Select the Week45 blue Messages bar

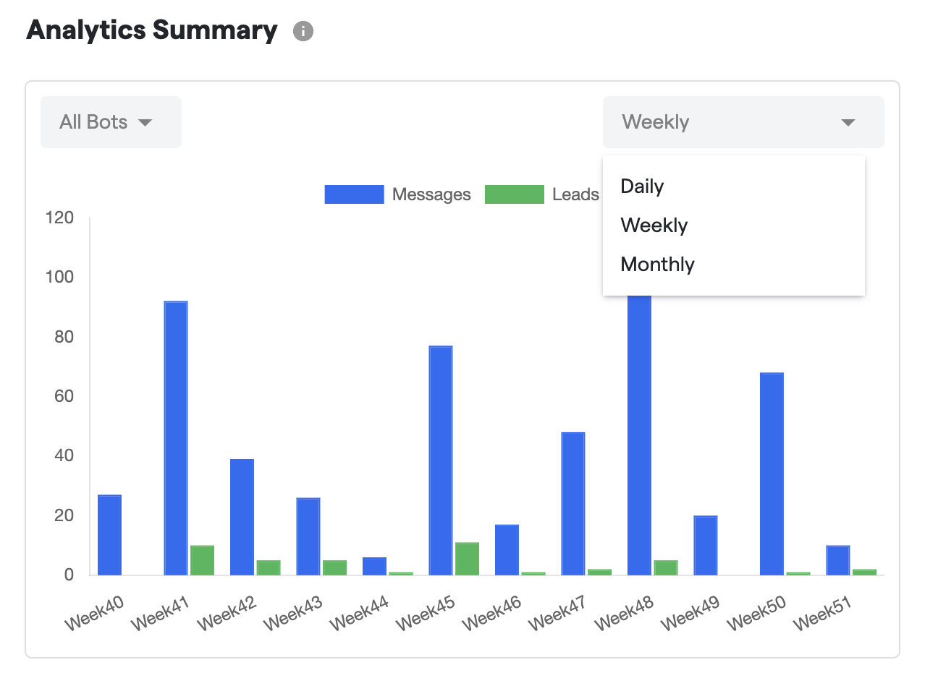pos(441,460)
